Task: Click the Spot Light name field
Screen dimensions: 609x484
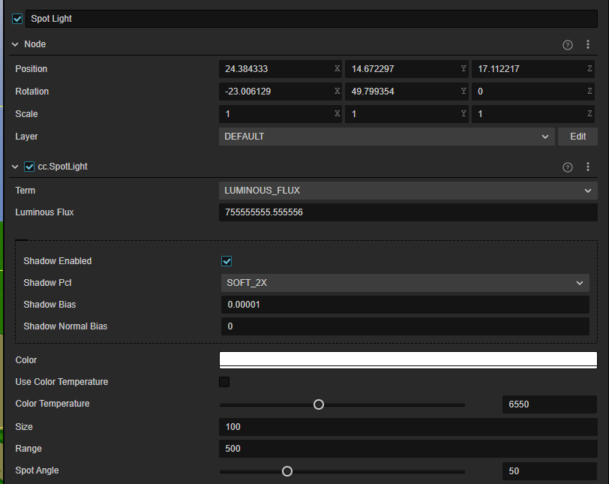Action: point(311,19)
